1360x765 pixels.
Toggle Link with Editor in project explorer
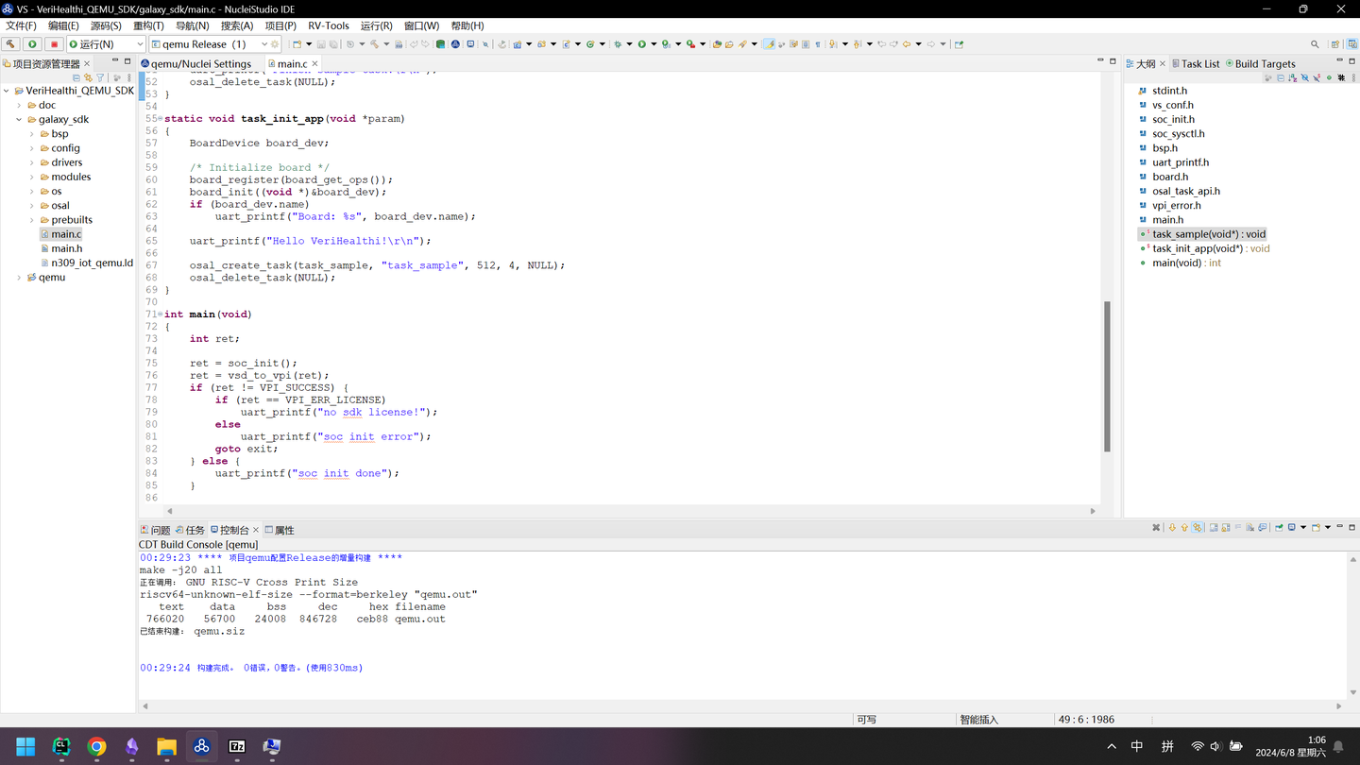[88, 77]
